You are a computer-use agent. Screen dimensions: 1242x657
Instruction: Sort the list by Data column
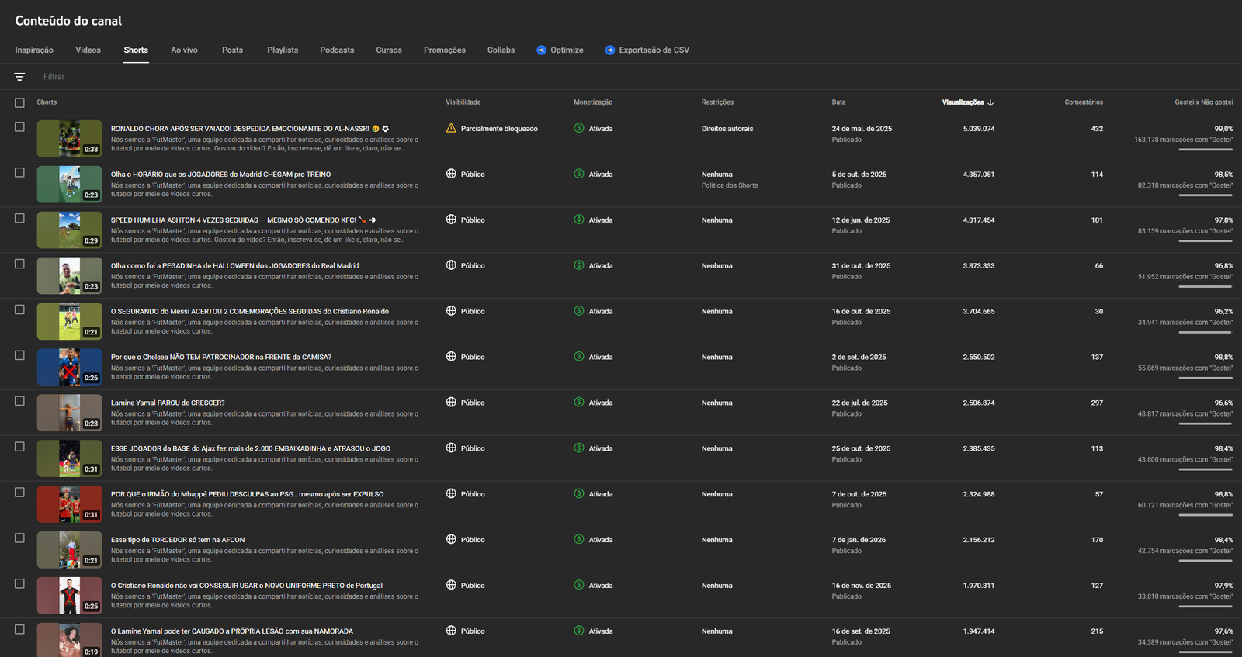[x=838, y=102]
